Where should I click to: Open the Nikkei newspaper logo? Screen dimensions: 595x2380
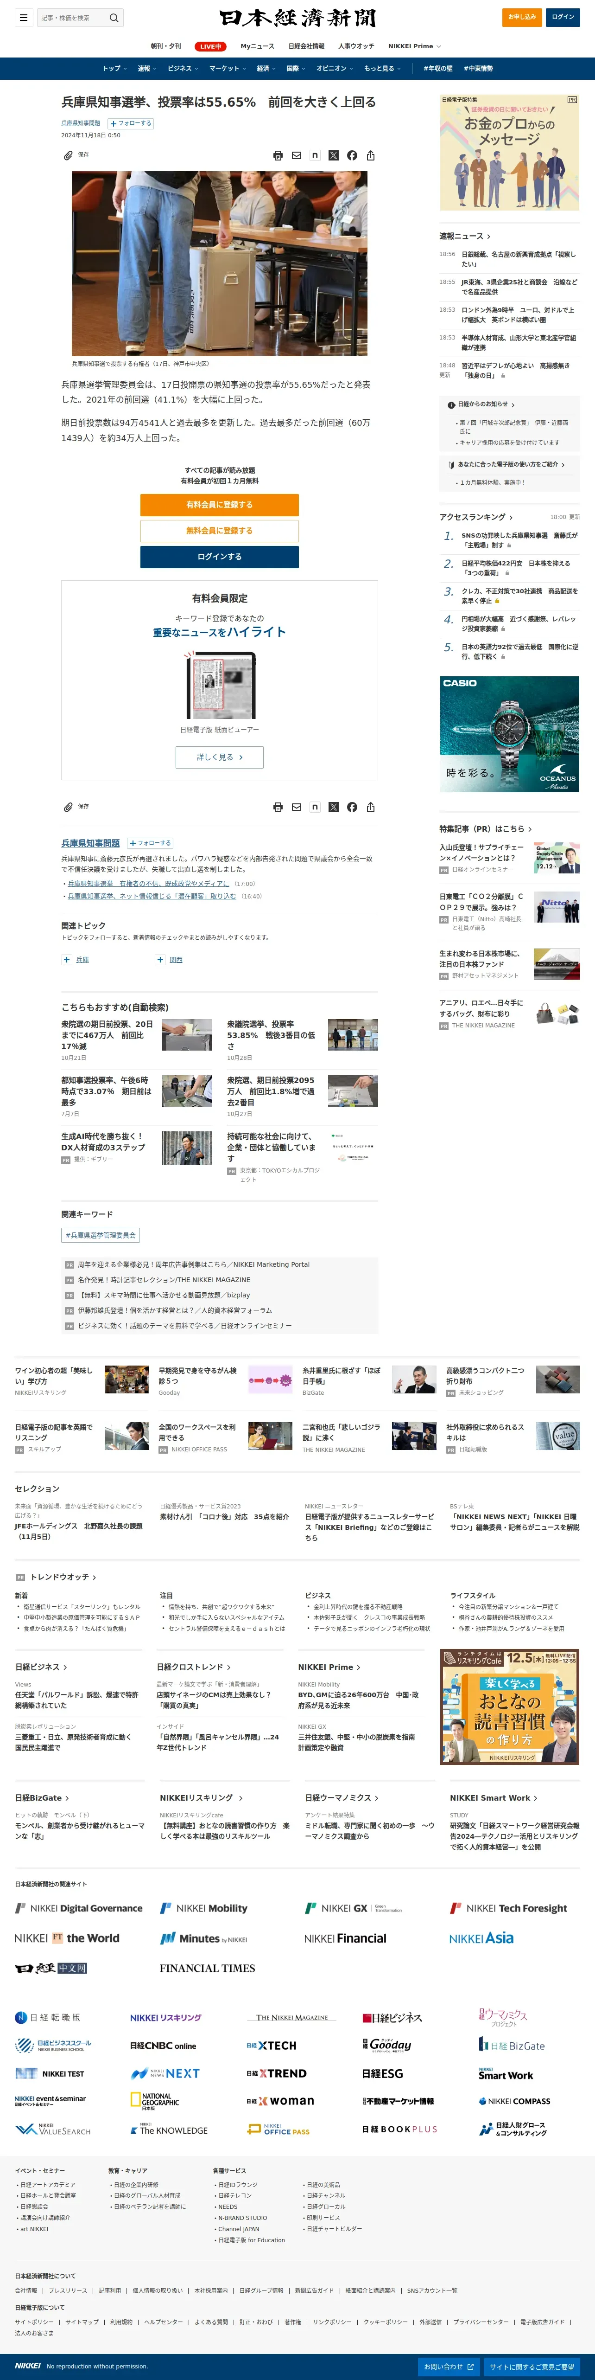(x=297, y=18)
